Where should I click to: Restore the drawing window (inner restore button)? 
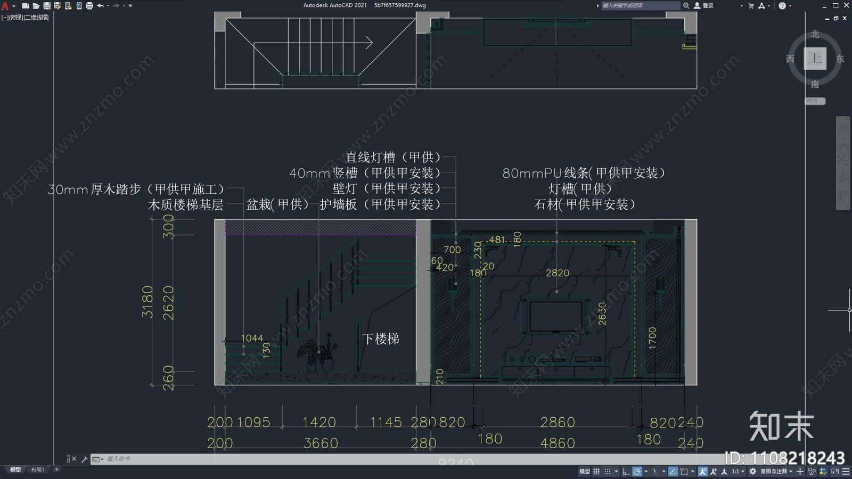[836, 18]
